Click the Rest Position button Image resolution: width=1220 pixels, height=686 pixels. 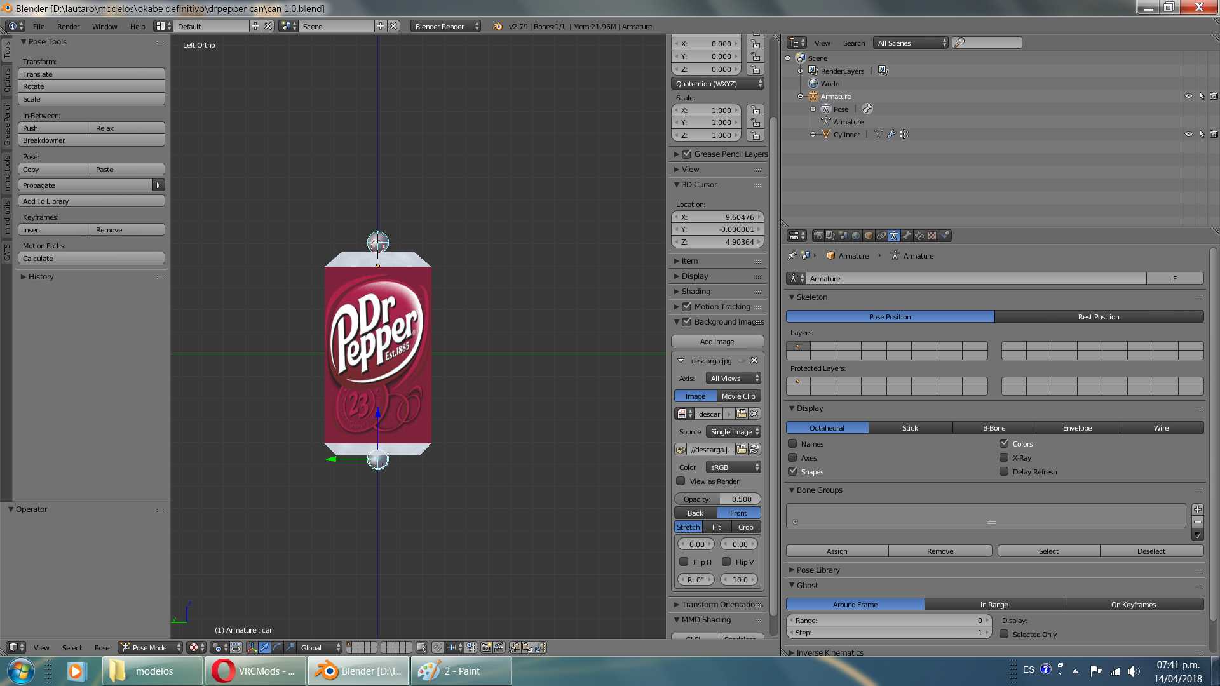[x=1099, y=316]
